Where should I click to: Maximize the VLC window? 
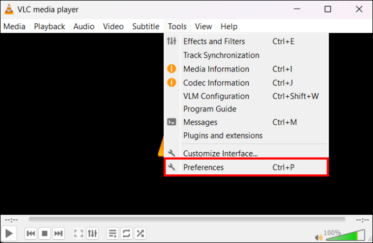point(328,9)
